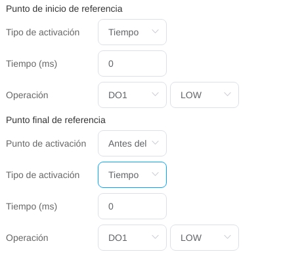Image resolution: width=283 pixels, height=254 pixels.
Task: Open the start point Tipo de activación dropdown
Action: point(132,32)
